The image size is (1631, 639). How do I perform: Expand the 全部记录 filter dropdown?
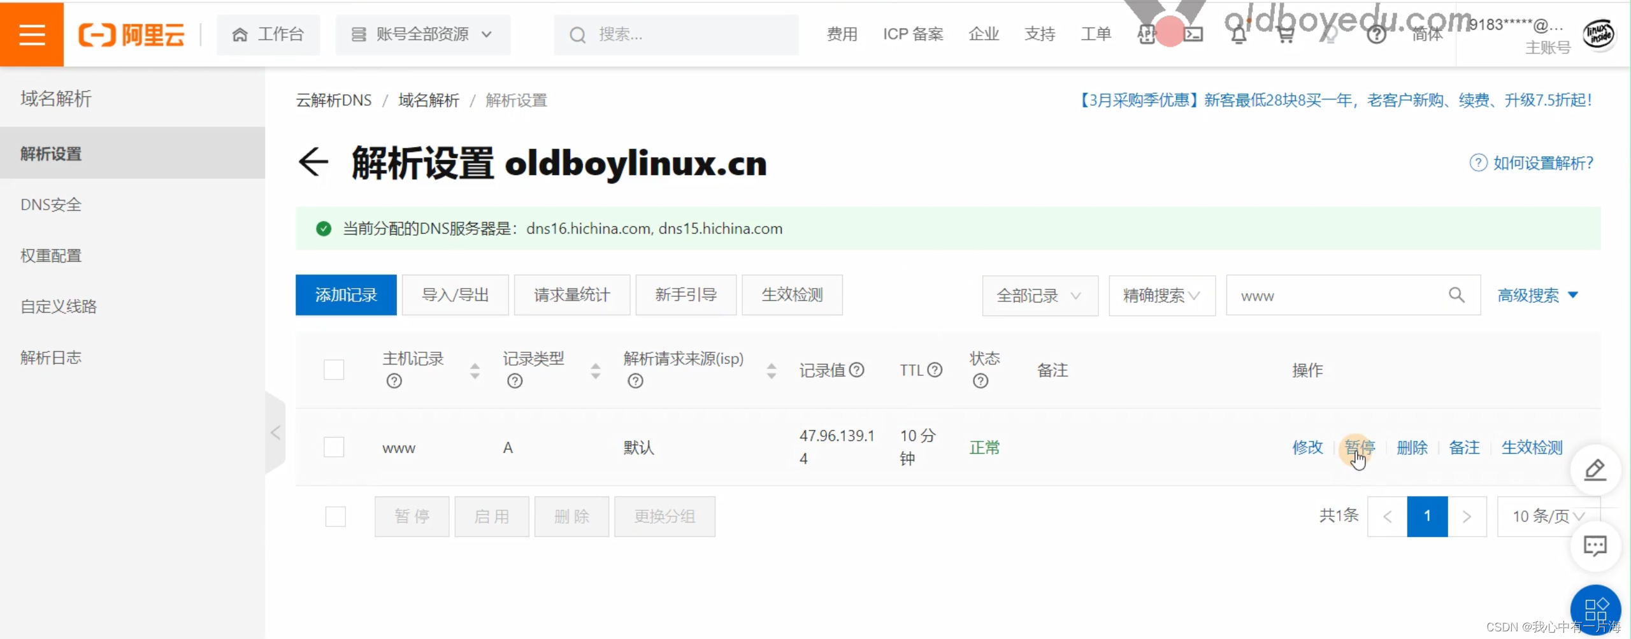pyautogui.click(x=1040, y=296)
